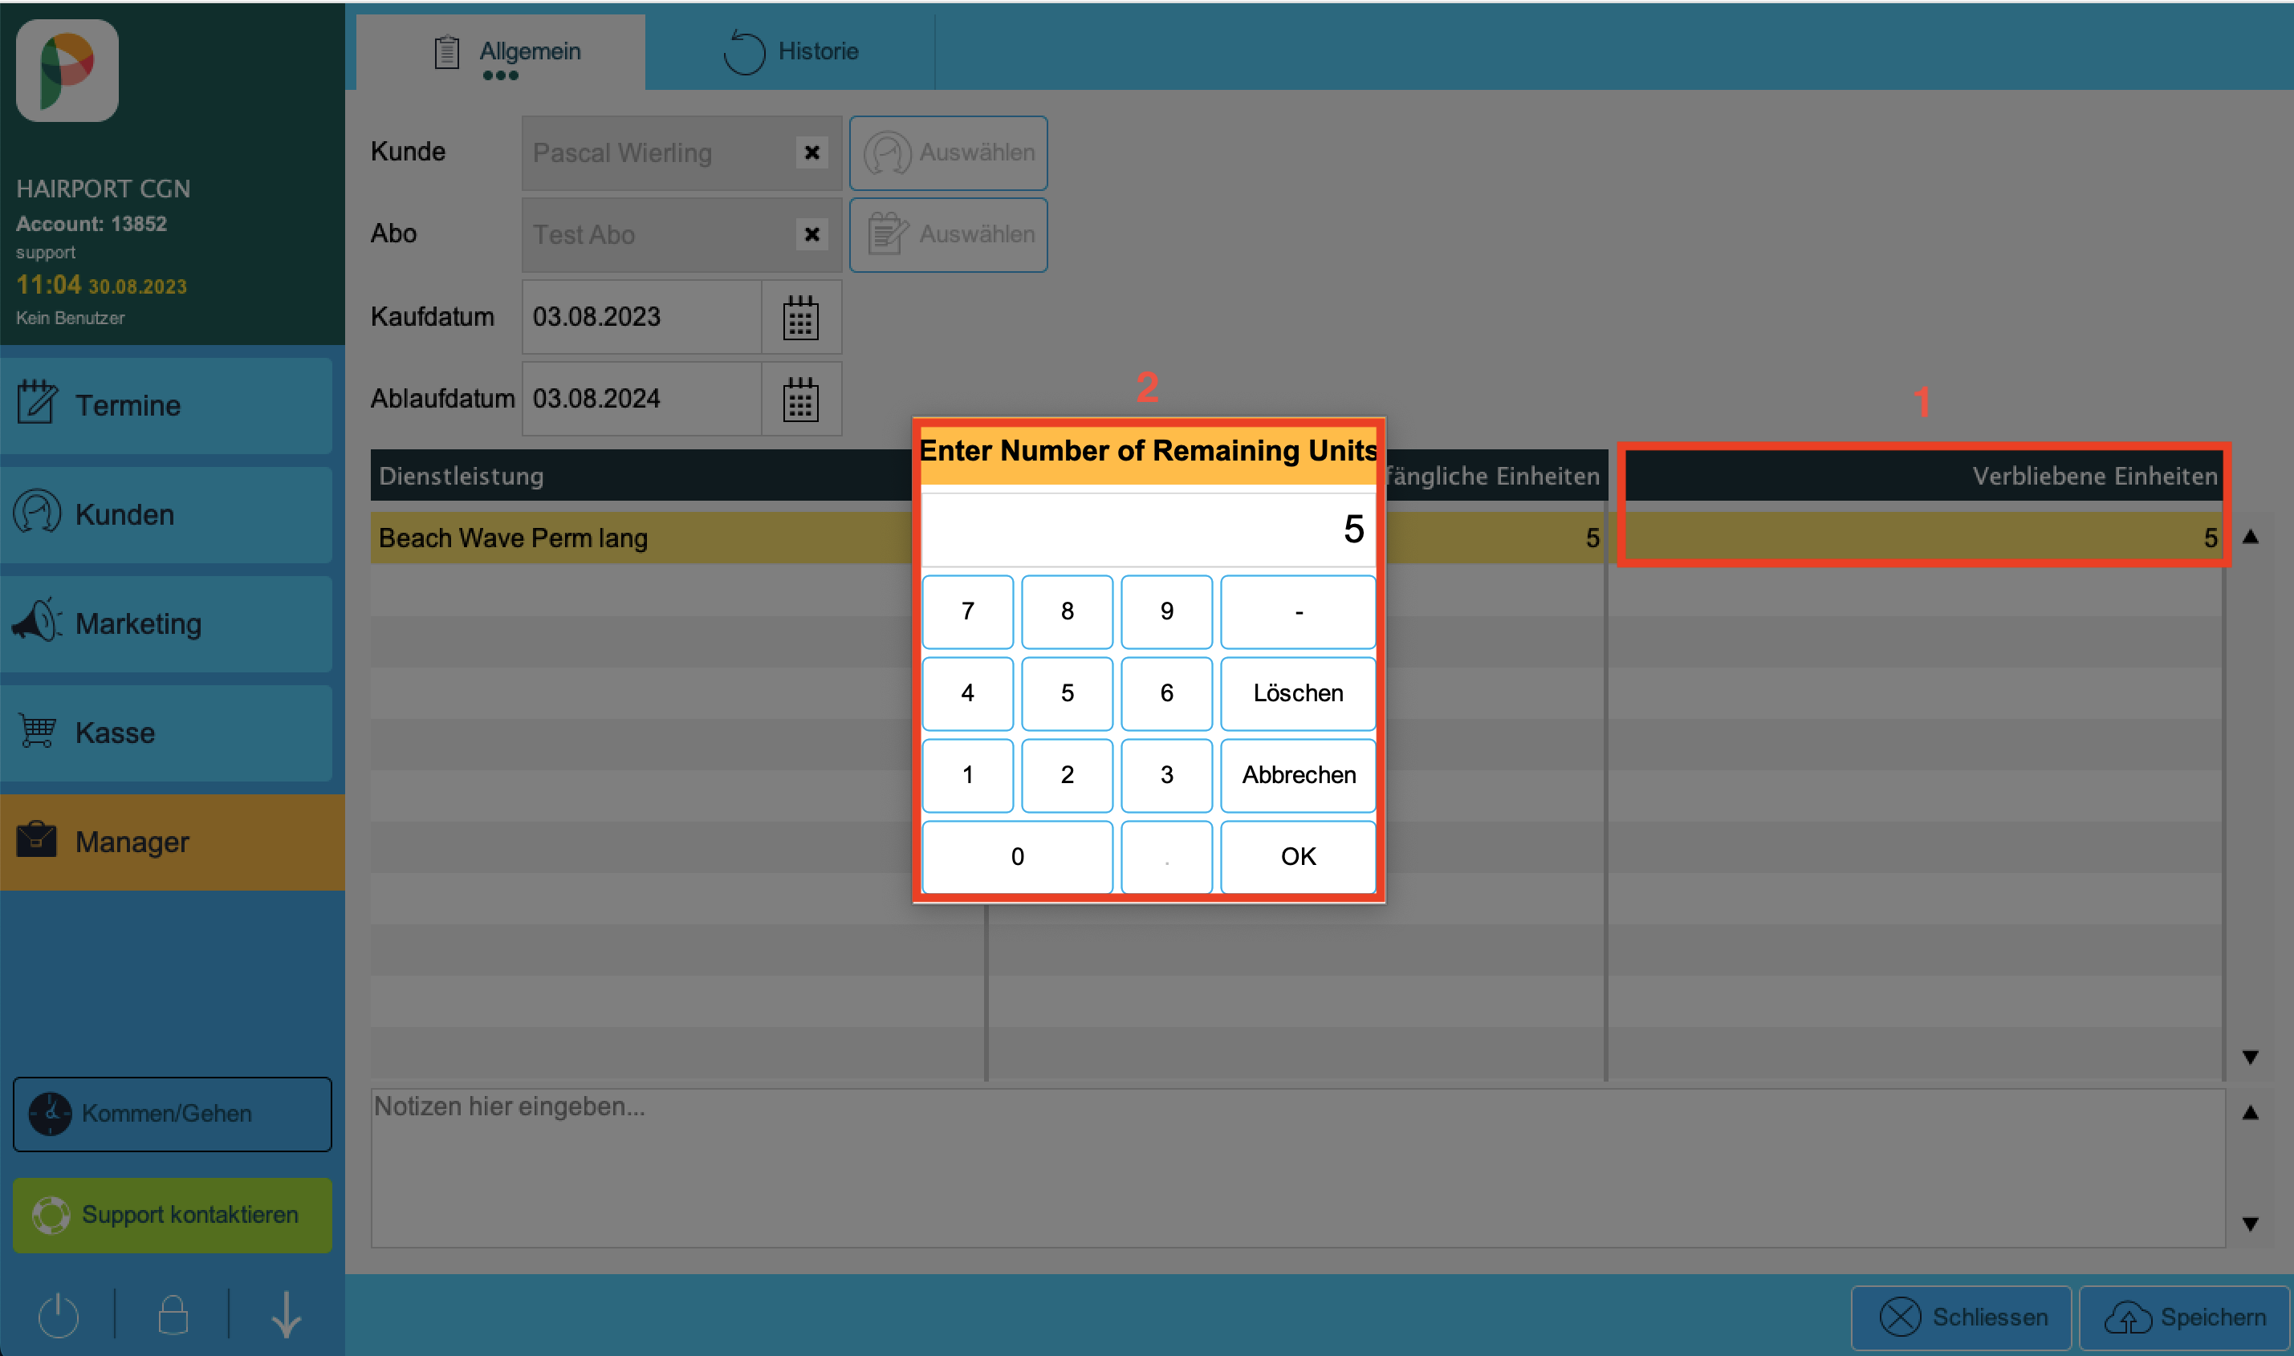Tap keypad digit 3
2294x1356 pixels.
click(x=1167, y=775)
